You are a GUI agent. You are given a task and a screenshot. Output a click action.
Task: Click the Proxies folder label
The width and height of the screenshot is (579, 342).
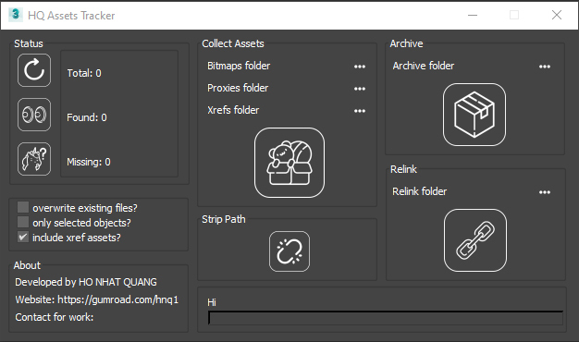(x=238, y=88)
